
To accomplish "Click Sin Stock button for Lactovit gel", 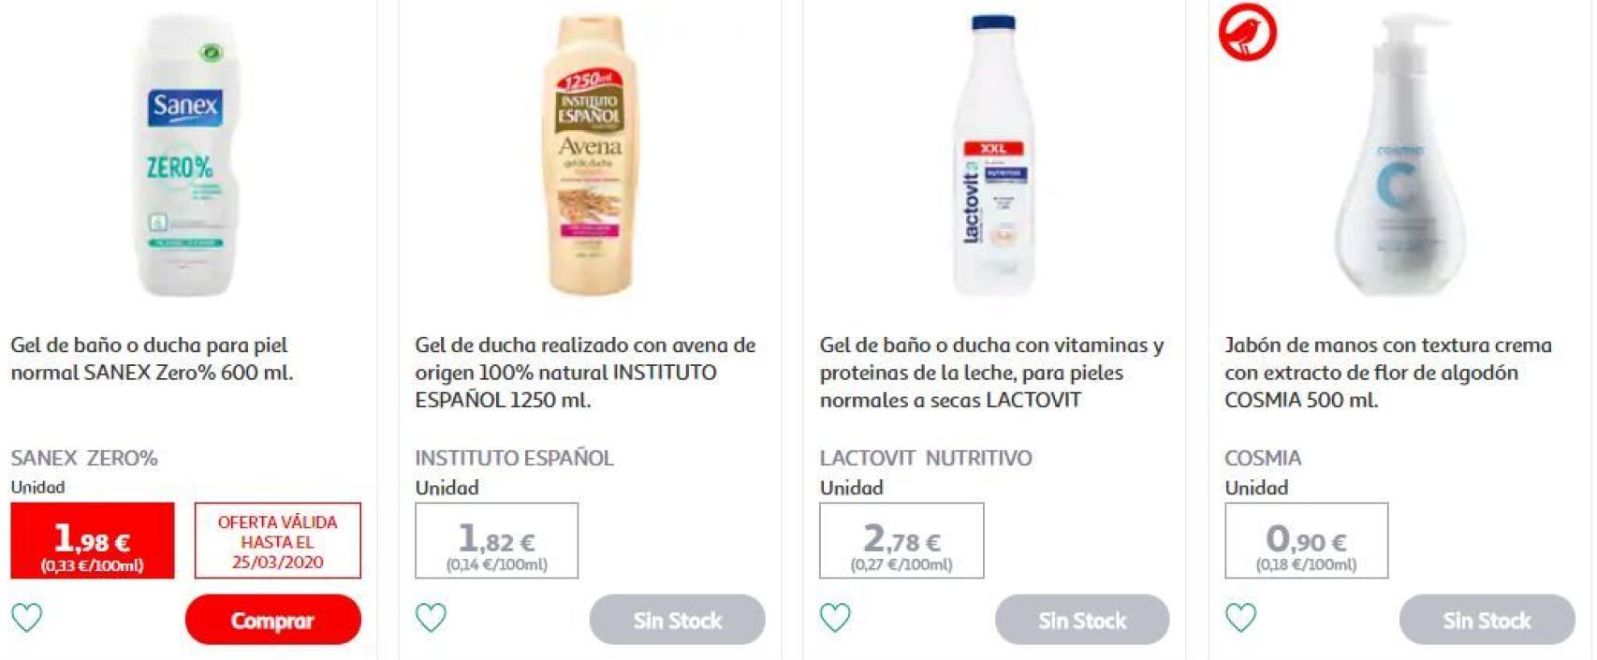I will (x=1082, y=620).
